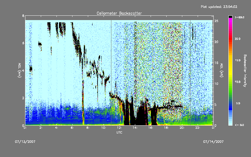Click the black cloud patch at 6 km near 2 UTC
This screenshot has height=157, width=251.
40,44
